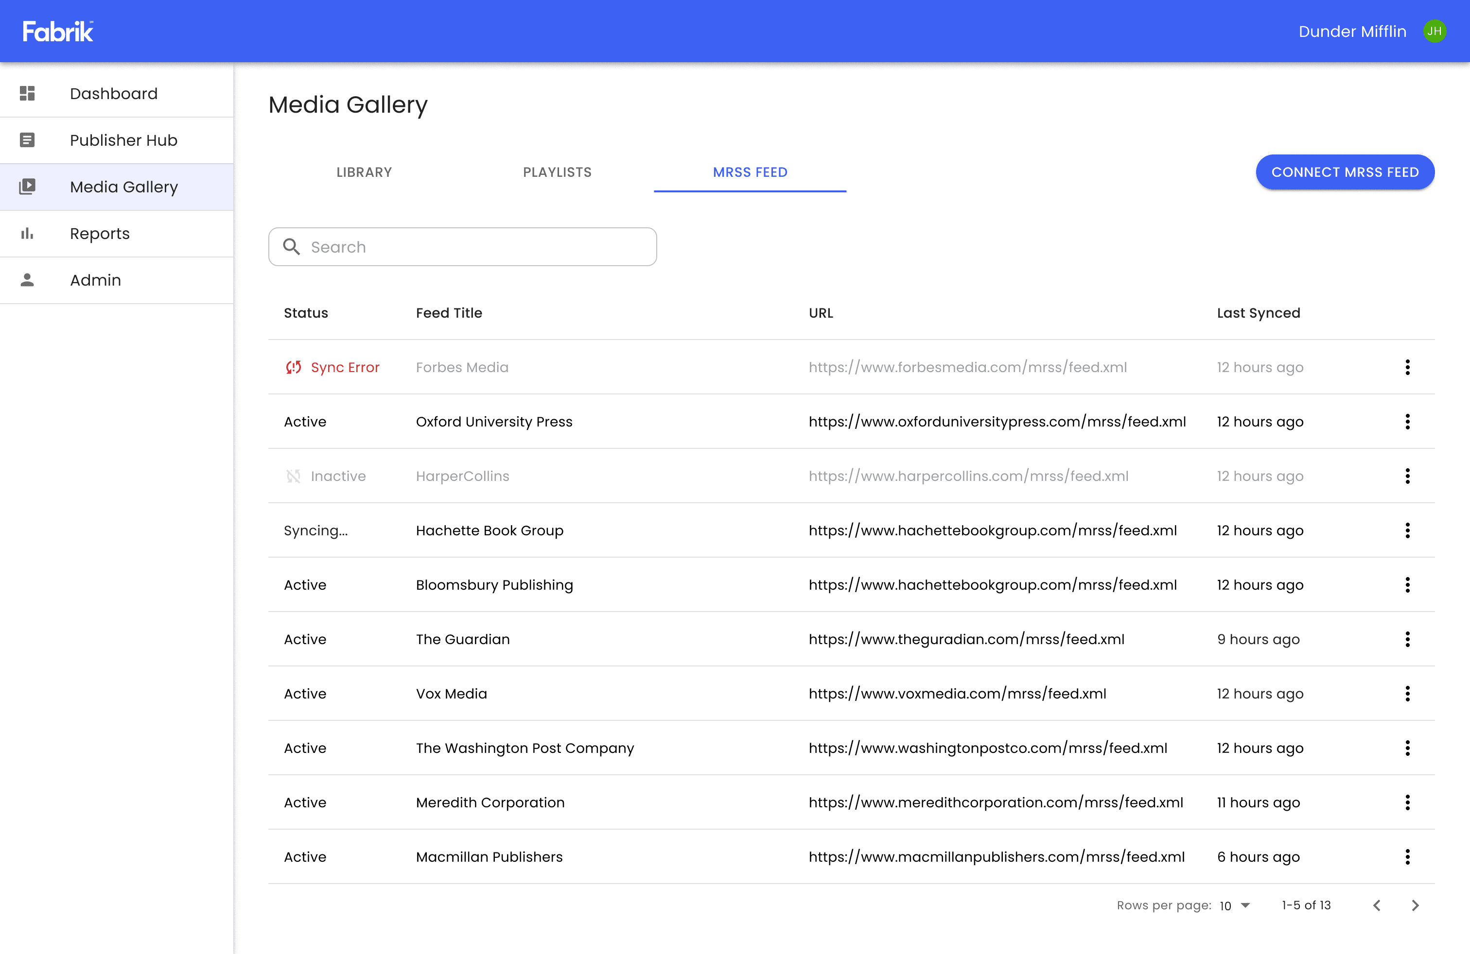This screenshot has width=1470, height=954.
Task: Sort the table by Feed Title header
Action: point(449,313)
